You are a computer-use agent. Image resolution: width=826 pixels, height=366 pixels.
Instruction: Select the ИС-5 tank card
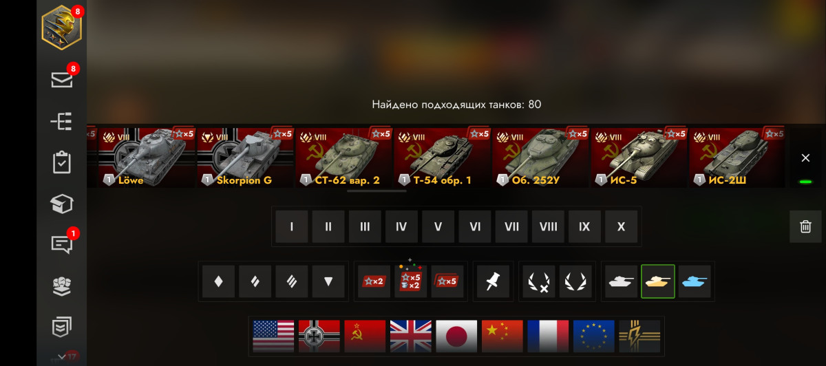pos(639,157)
